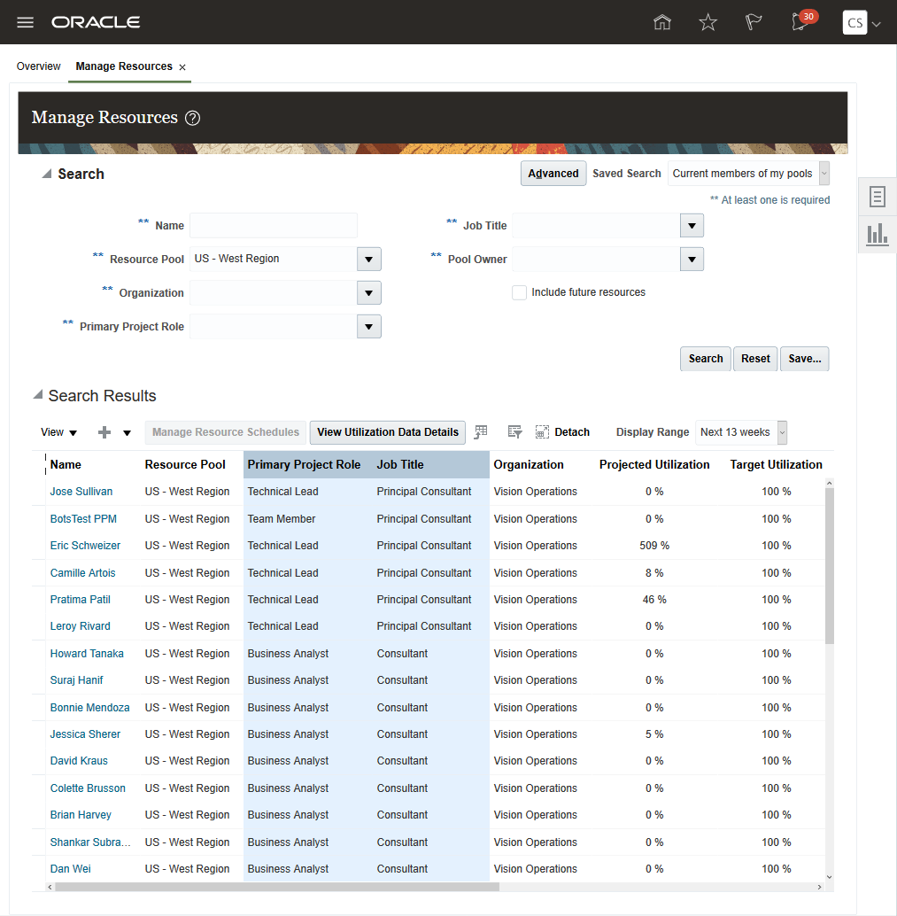Collapse the Search section
The image size is (897, 916).
tap(46, 175)
